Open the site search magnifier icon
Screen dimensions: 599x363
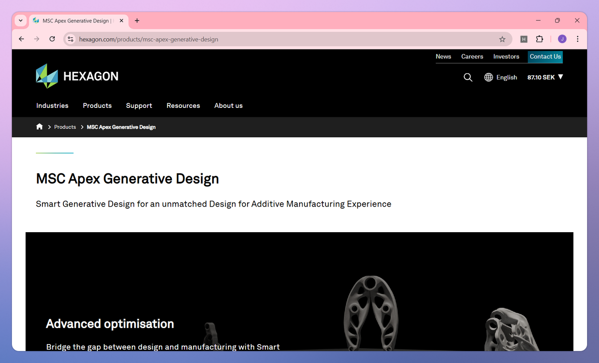click(x=468, y=77)
